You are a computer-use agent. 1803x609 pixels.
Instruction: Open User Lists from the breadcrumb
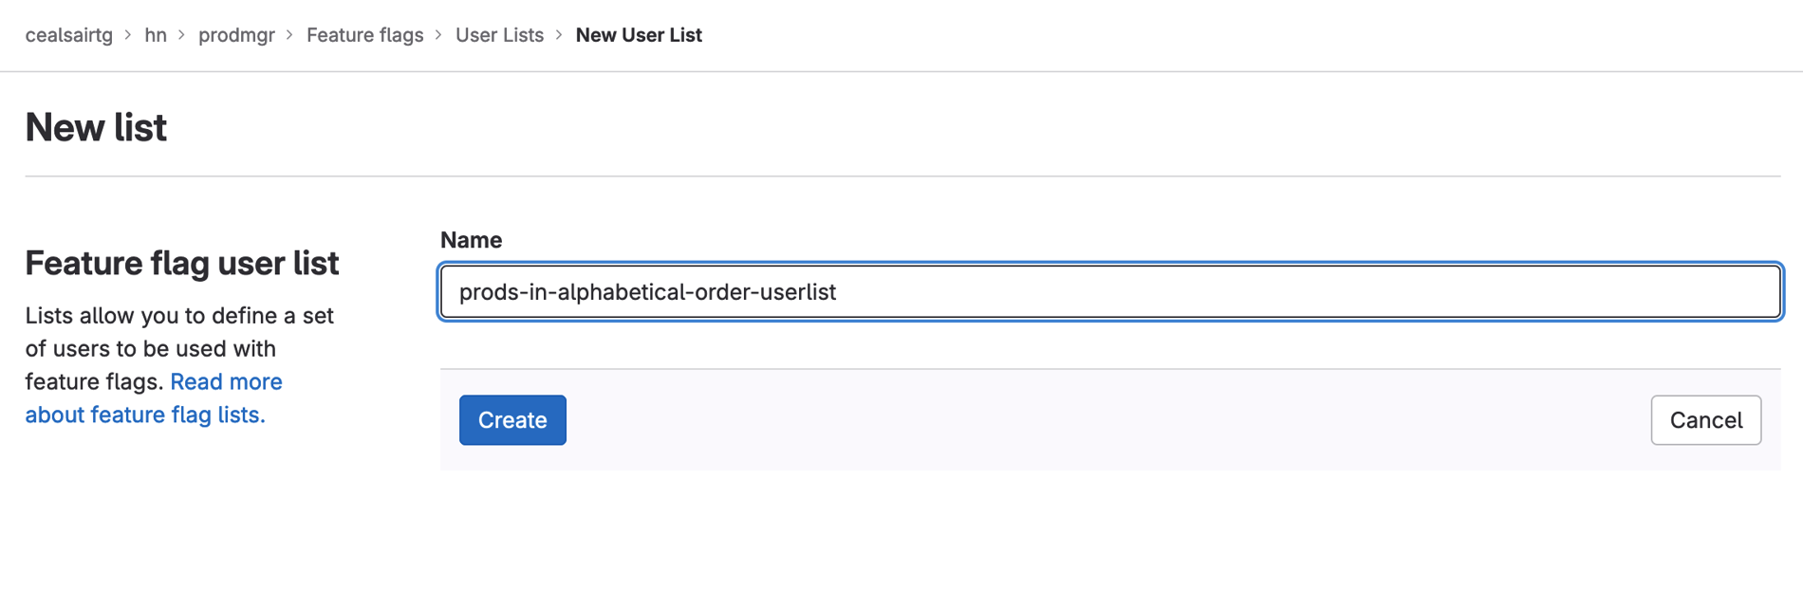[499, 34]
